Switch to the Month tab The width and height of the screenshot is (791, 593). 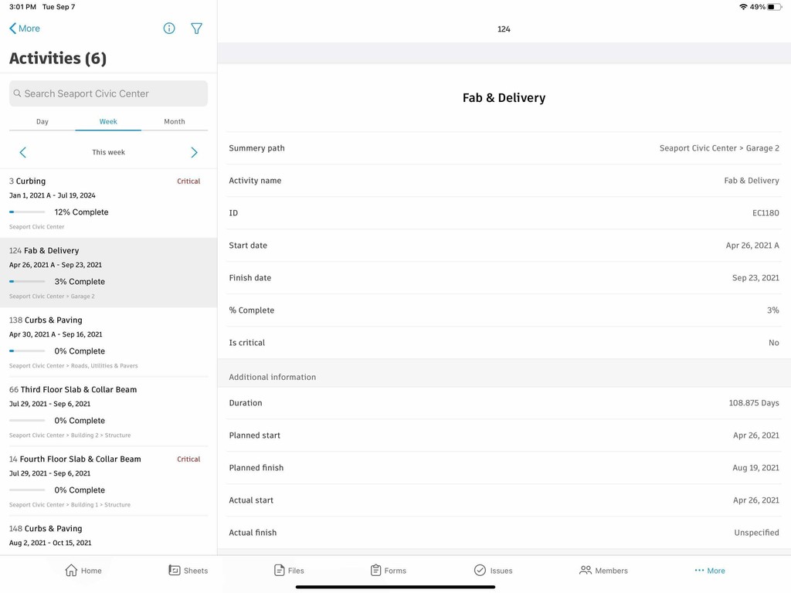pos(174,121)
